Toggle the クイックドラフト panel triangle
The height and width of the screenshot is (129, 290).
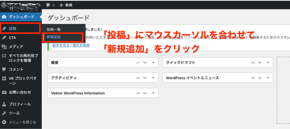(268, 63)
